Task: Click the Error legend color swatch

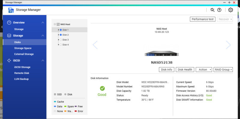Action: 76,111
